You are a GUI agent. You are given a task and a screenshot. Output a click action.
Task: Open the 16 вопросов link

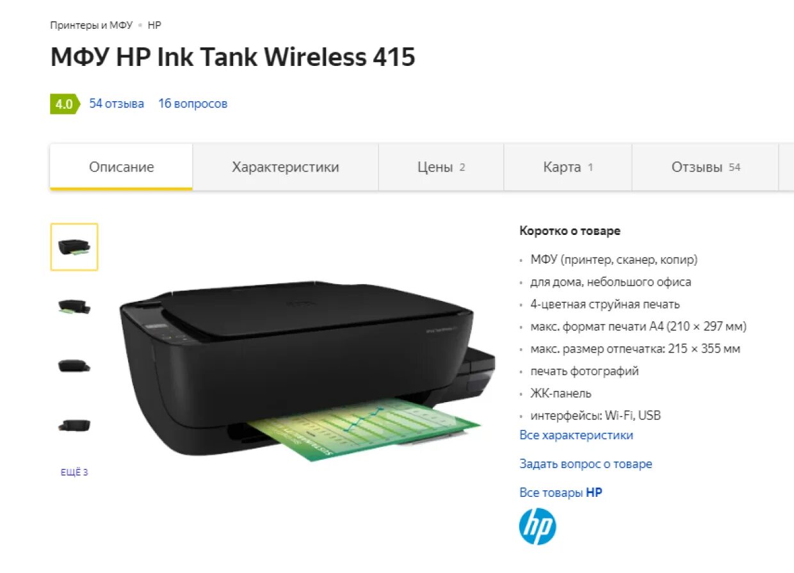pos(193,104)
